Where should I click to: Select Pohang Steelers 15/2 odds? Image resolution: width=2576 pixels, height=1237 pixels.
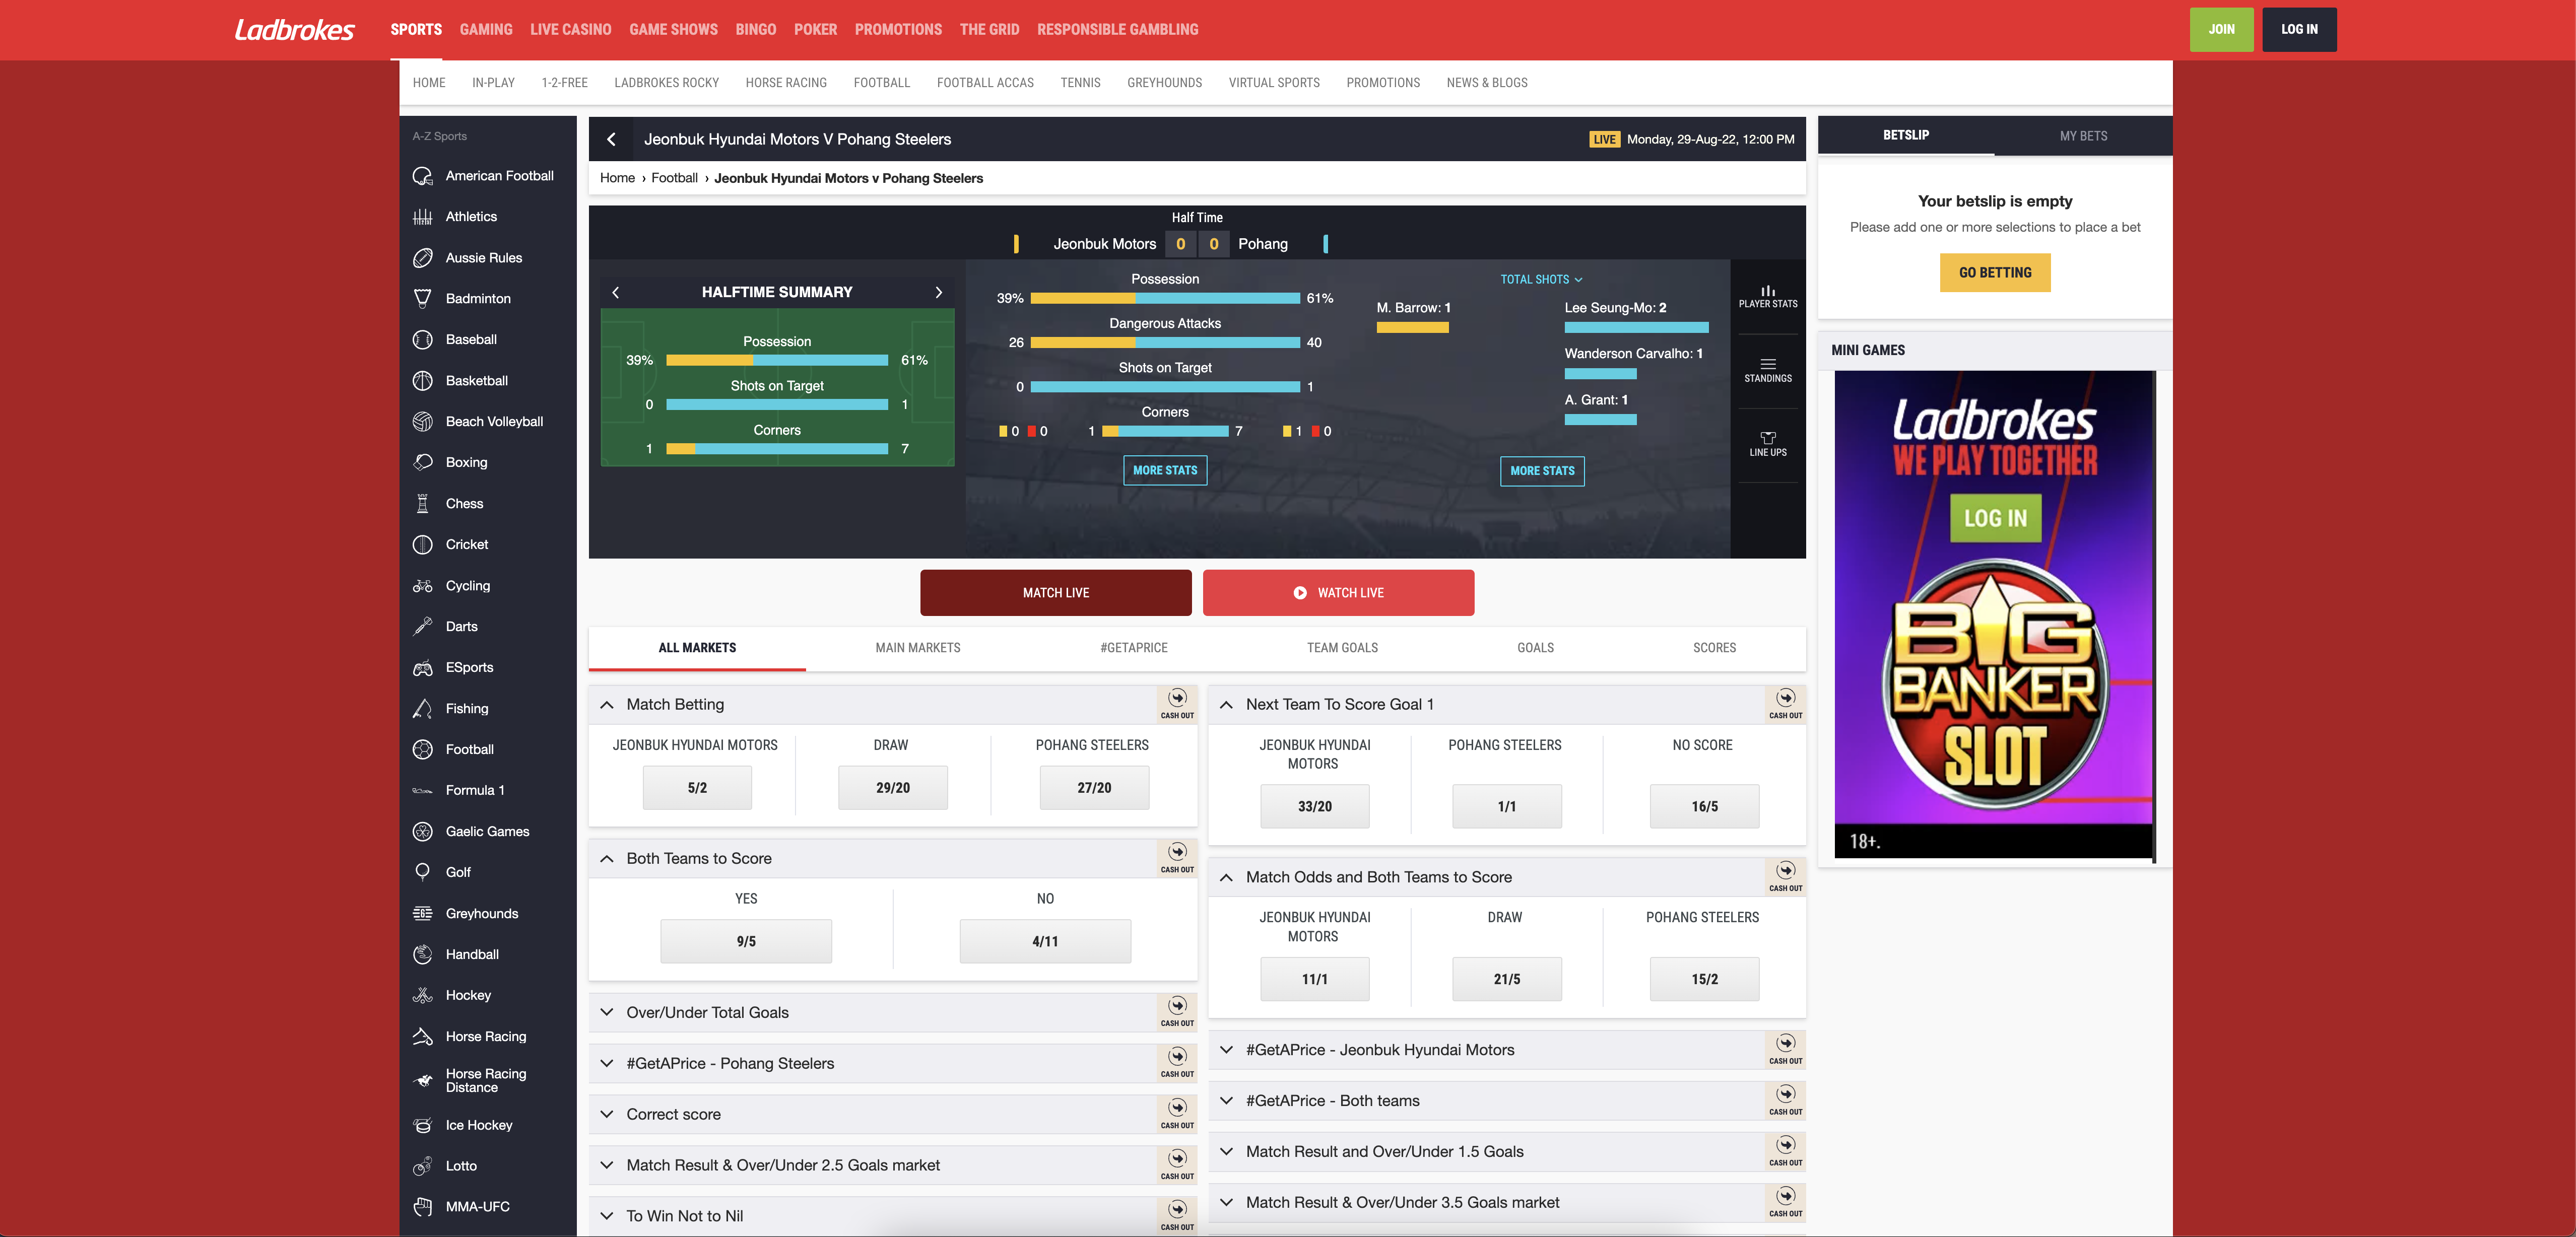click(x=1705, y=980)
